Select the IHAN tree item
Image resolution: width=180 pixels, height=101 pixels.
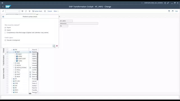coord(18,63)
